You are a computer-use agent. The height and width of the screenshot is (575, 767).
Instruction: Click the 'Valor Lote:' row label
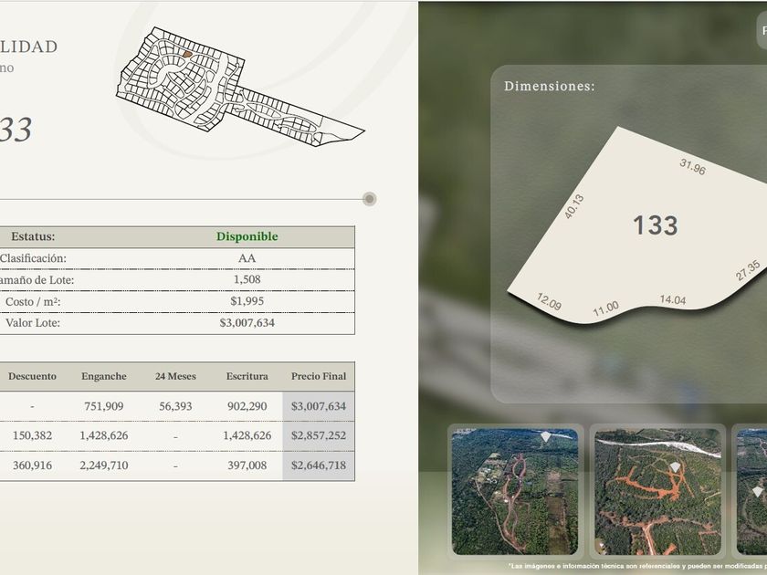[33, 323]
